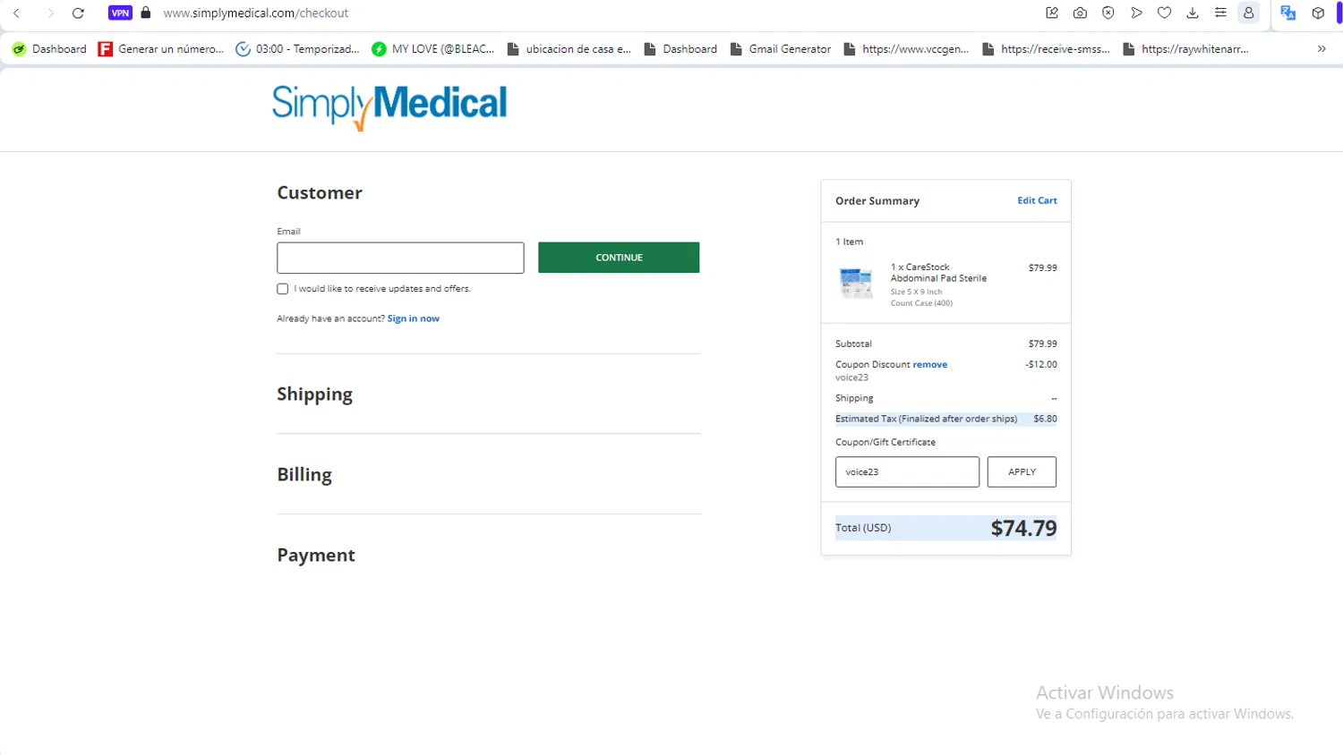Screen dimensions: 1343x755
Task: Open the pencil edit icon in toolbar
Action: coord(1052,13)
